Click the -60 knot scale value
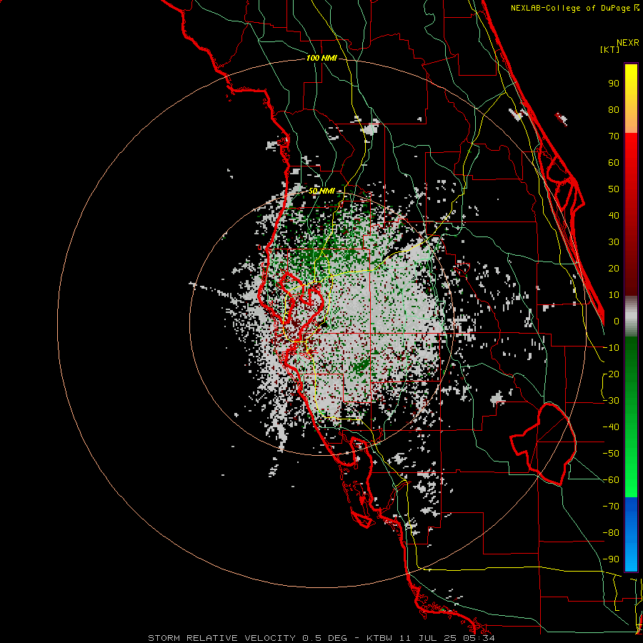Viewport: 643px width, 643px height. tap(611, 480)
